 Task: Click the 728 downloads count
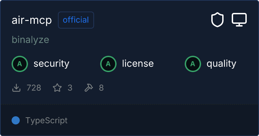34,88
